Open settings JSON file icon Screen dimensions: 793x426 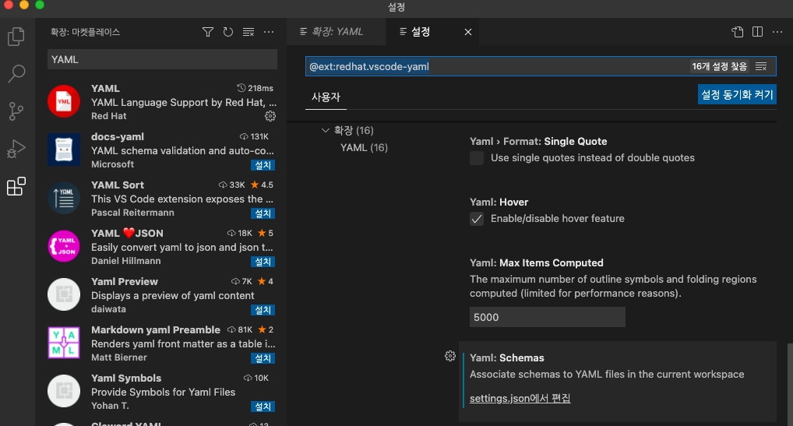pyautogui.click(x=738, y=32)
